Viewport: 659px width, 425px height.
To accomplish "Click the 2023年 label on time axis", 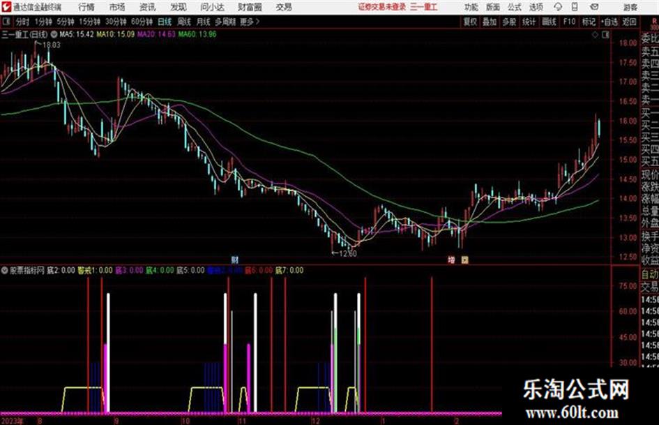I will click(x=13, y=420).
